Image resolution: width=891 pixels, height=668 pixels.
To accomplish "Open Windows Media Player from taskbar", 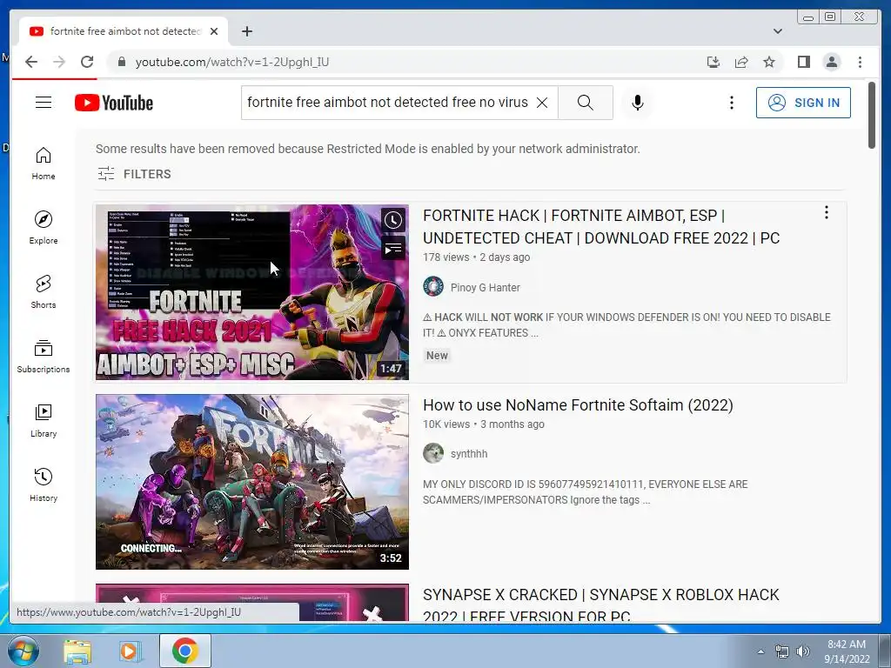I will pos(131,651).
